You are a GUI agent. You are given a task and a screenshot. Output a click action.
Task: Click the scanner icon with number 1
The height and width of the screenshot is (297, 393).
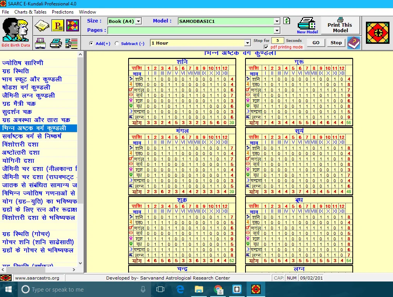pyautogui.click(x=40, y=43)
